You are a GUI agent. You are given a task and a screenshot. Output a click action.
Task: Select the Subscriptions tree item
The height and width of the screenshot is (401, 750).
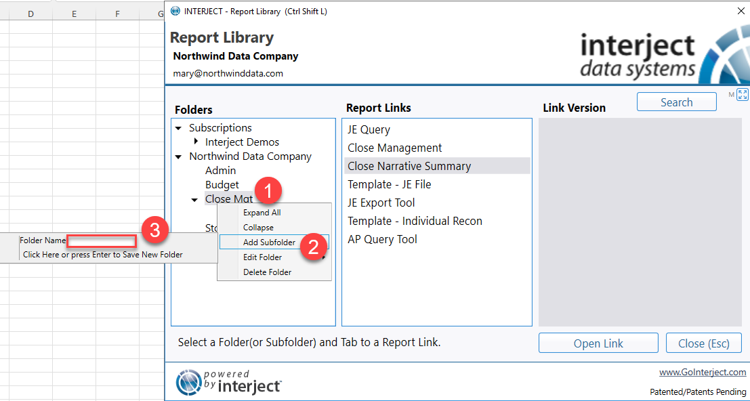(x=220, y=128)
